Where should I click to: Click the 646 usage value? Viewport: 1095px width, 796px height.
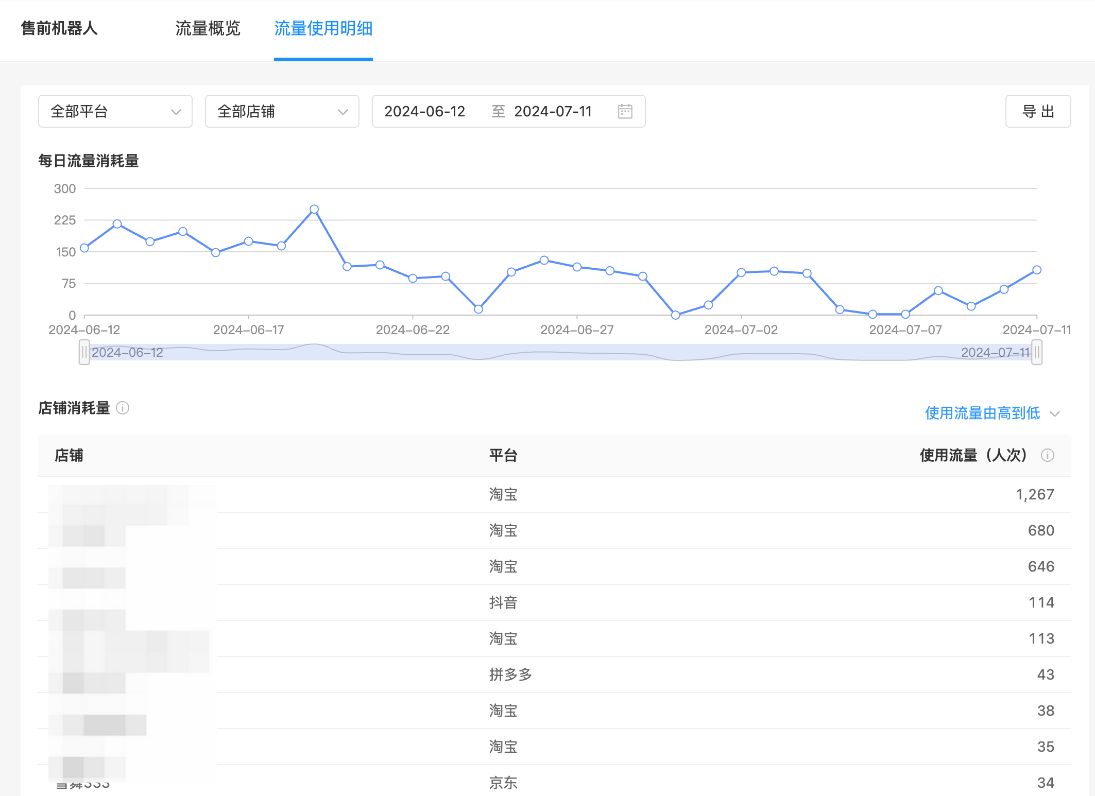tap(1041, 566)
